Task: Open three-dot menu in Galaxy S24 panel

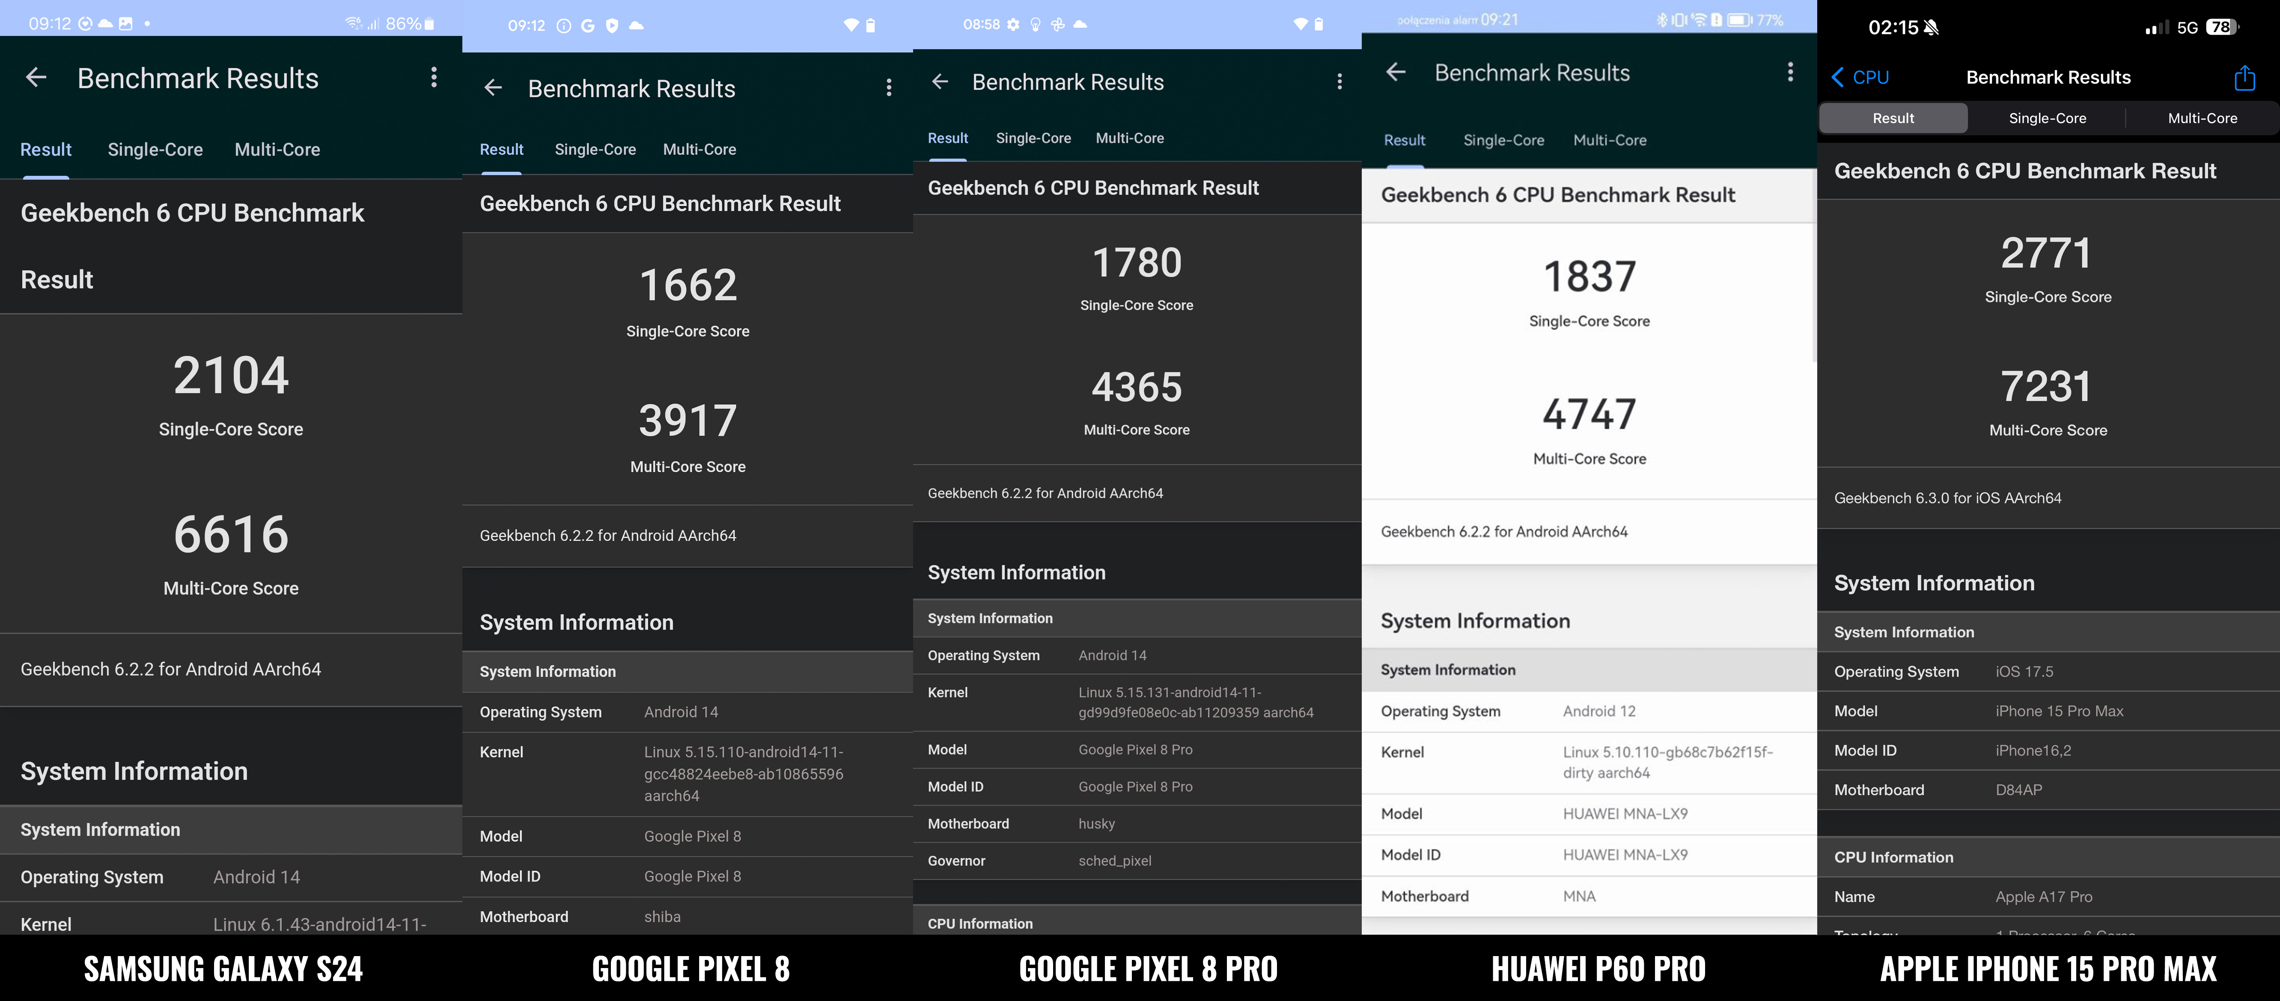Action: tap(434, 78)
